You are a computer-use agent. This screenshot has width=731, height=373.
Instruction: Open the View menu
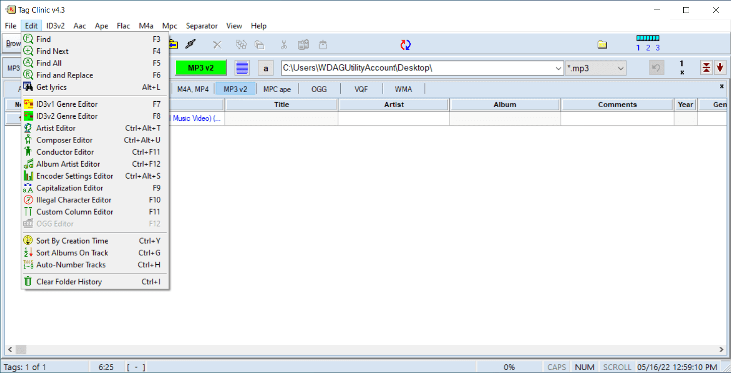click(234, 26)
